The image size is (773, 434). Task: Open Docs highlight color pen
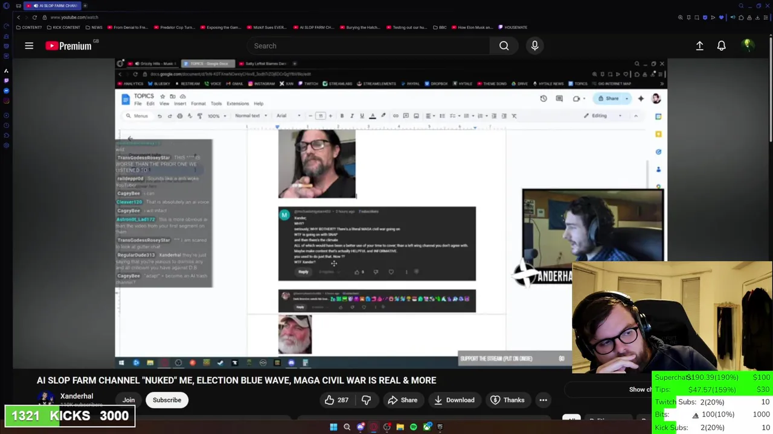click(x=383, y=116)
